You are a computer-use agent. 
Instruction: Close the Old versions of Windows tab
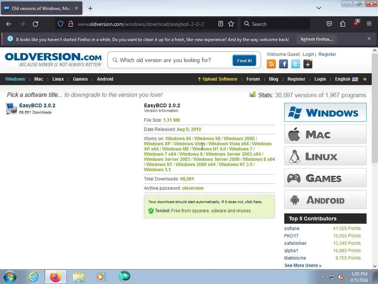point(76,8)
